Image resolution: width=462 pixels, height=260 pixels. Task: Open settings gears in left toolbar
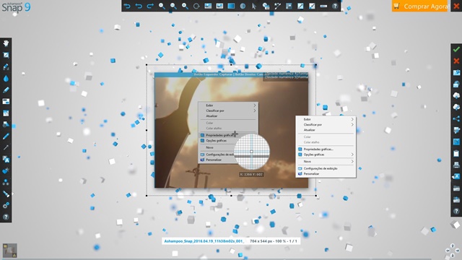click(x=6, y=205)
